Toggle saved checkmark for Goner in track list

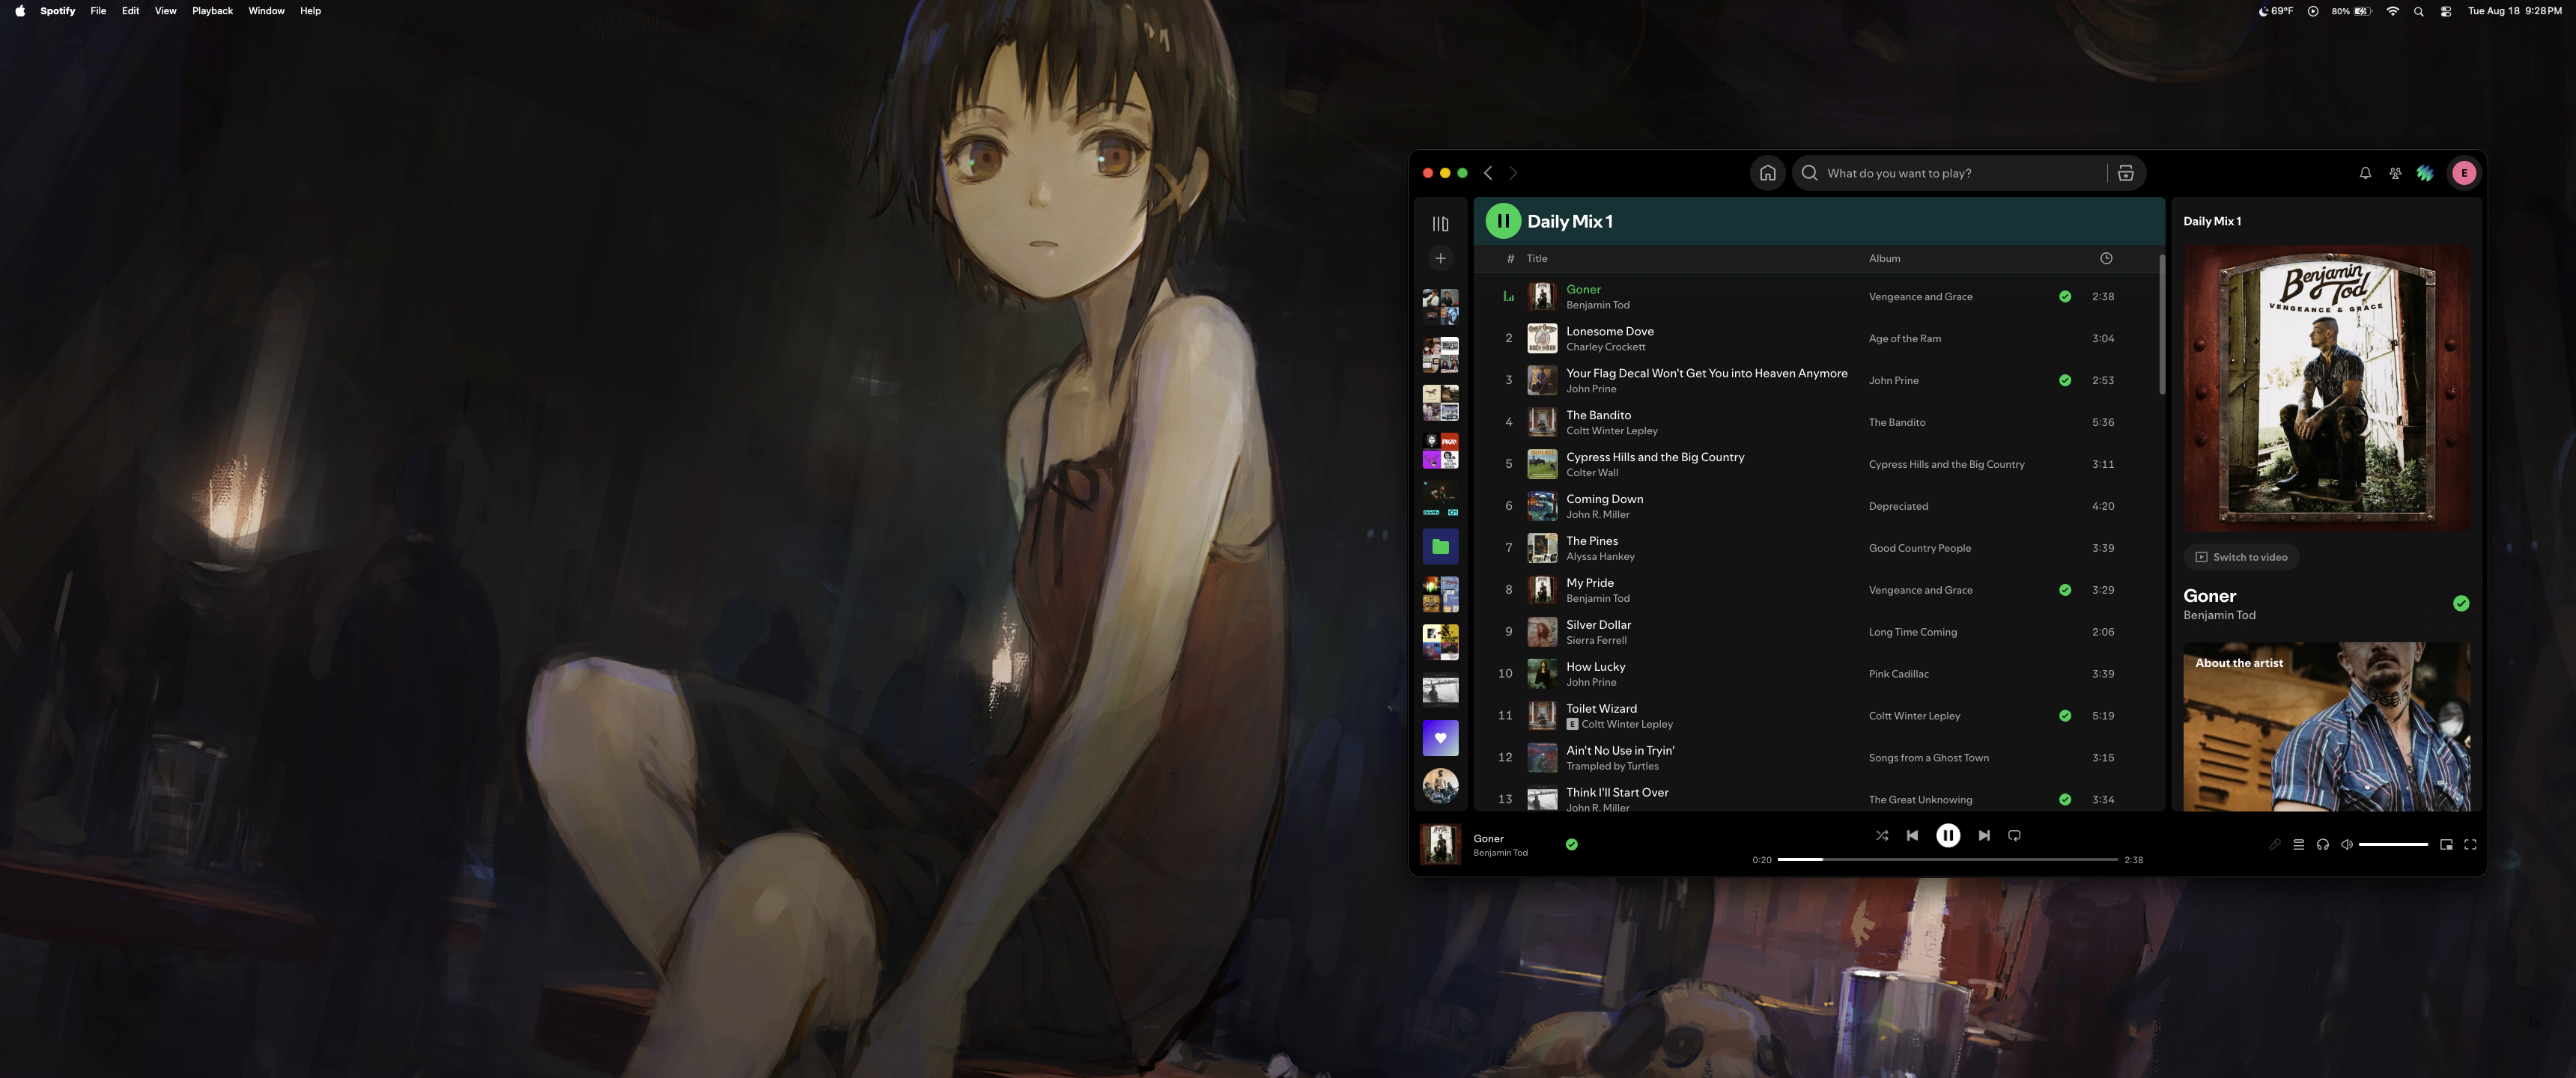point(2065,297)
